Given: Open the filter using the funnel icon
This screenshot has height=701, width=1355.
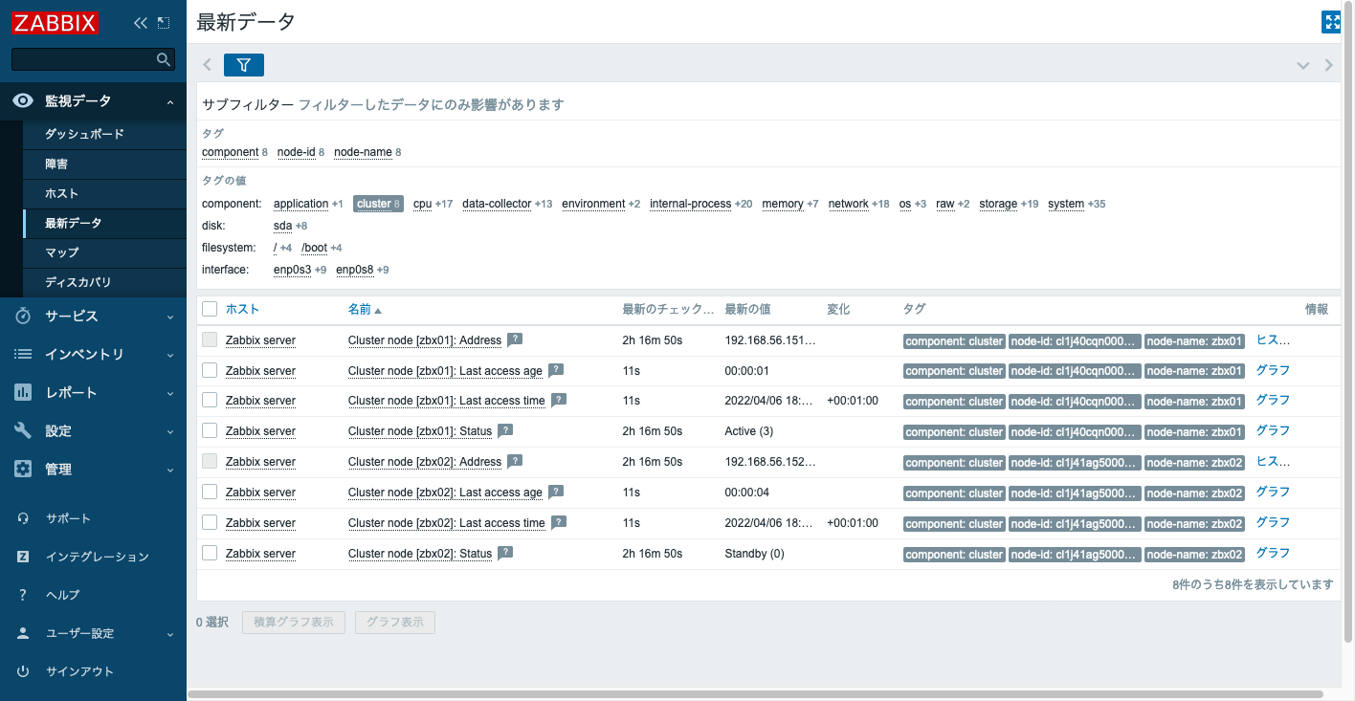Looking at the screenshot, I should point(244,65).
